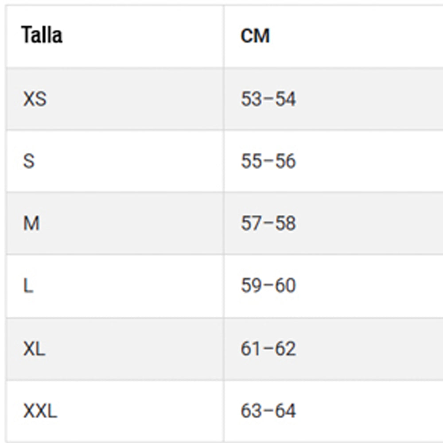Click the 57–58 measurement value
This screenshot has width=443, height=443.
pyautogui.click(x=268, y=223)
